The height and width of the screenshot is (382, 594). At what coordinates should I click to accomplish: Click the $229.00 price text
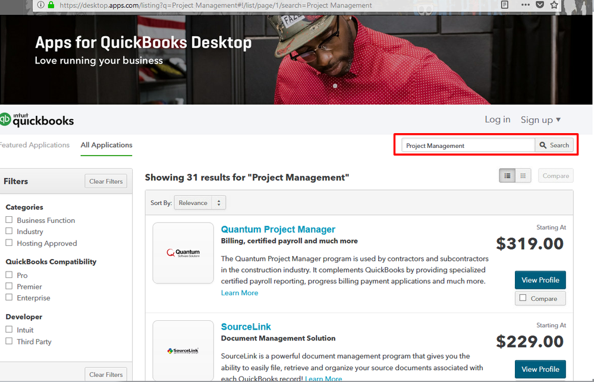tap(530, 342)
